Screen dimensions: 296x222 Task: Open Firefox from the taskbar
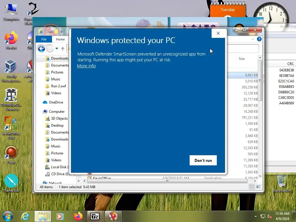pyautogui.click(x=78, y=216)
